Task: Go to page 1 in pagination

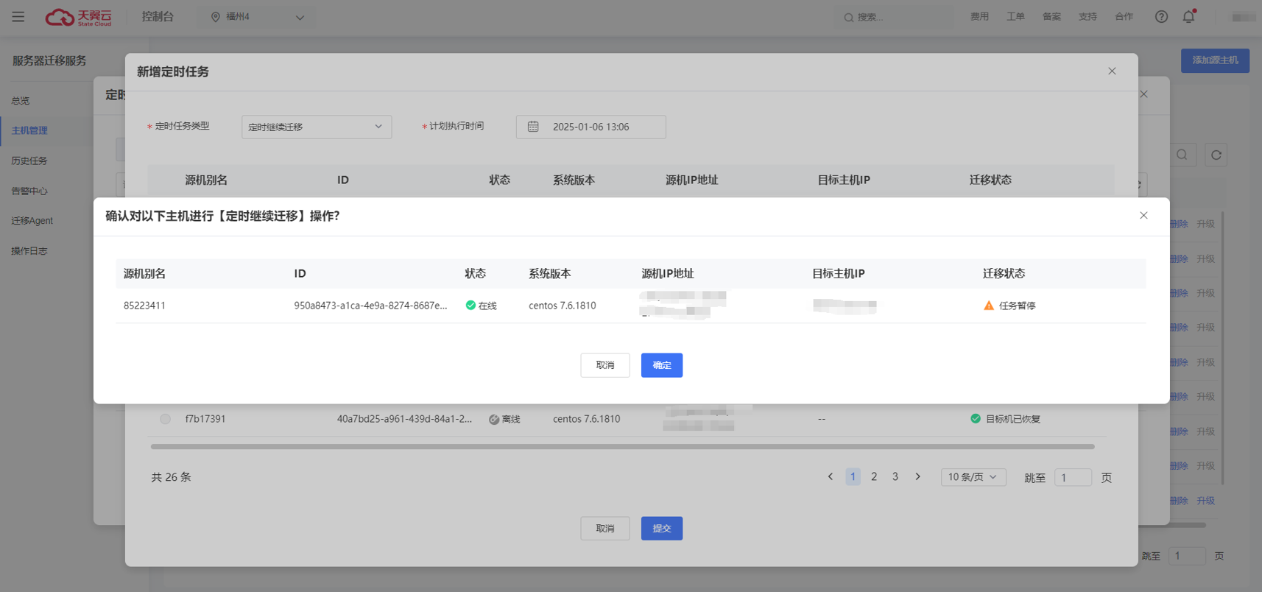Action: (x=853, y=477)
